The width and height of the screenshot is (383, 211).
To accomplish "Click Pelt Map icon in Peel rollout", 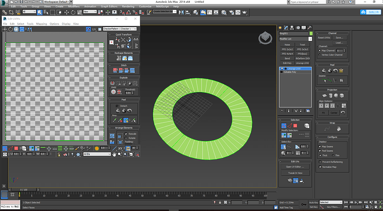I will click(341, 71).
